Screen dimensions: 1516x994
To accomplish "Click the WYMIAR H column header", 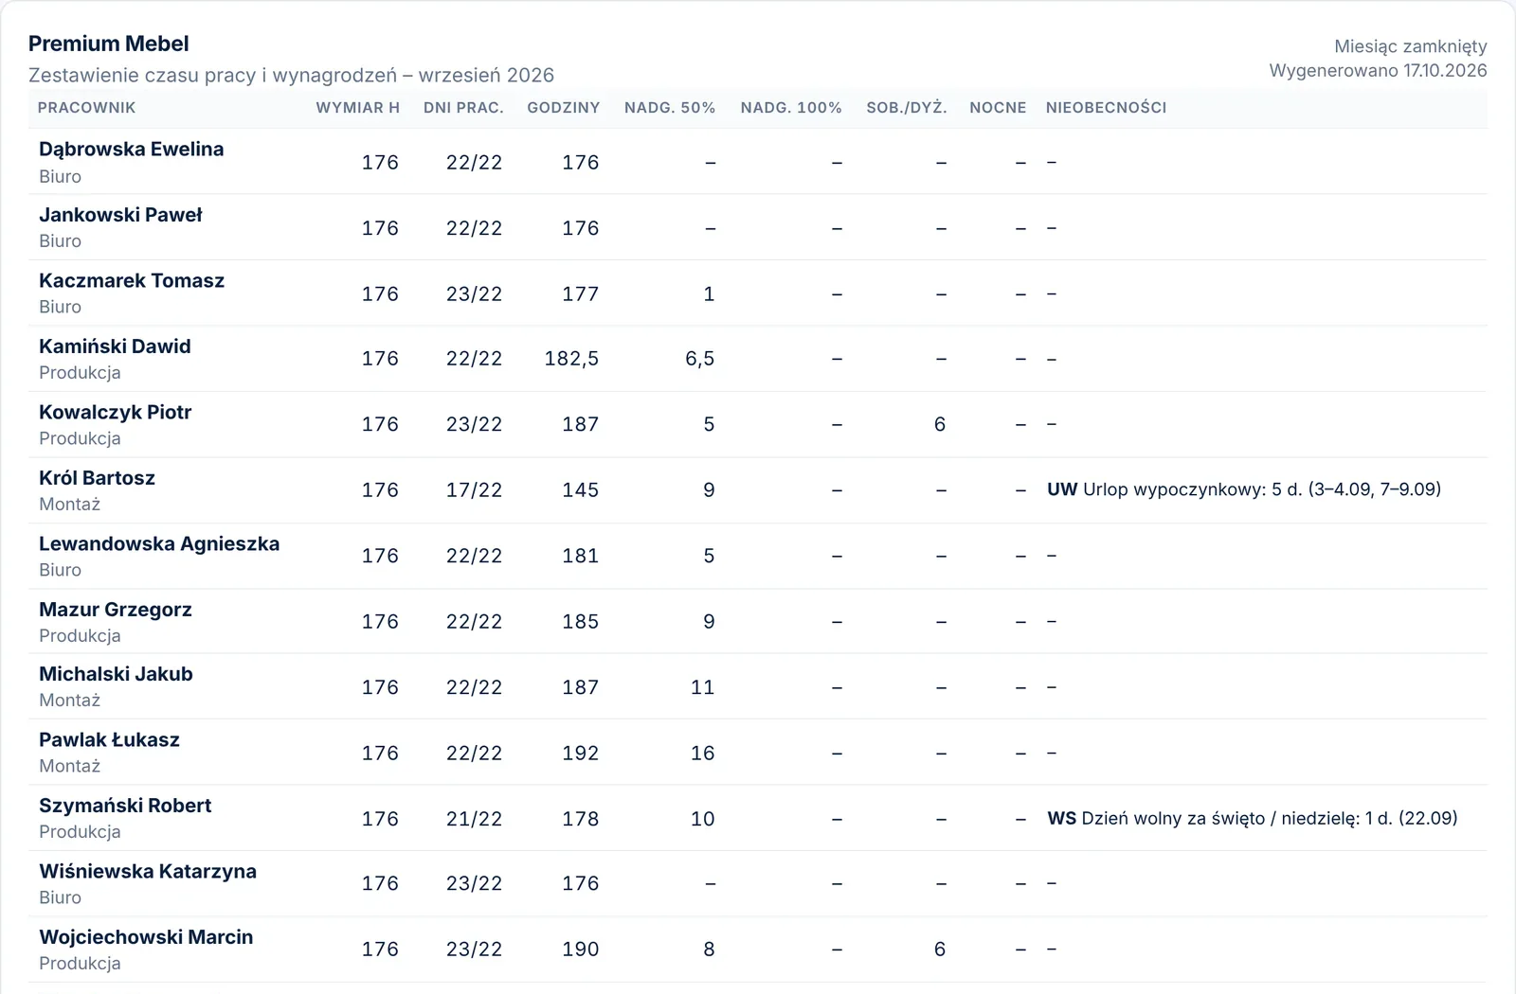I will pyautogui.click(x=358, y=108).
